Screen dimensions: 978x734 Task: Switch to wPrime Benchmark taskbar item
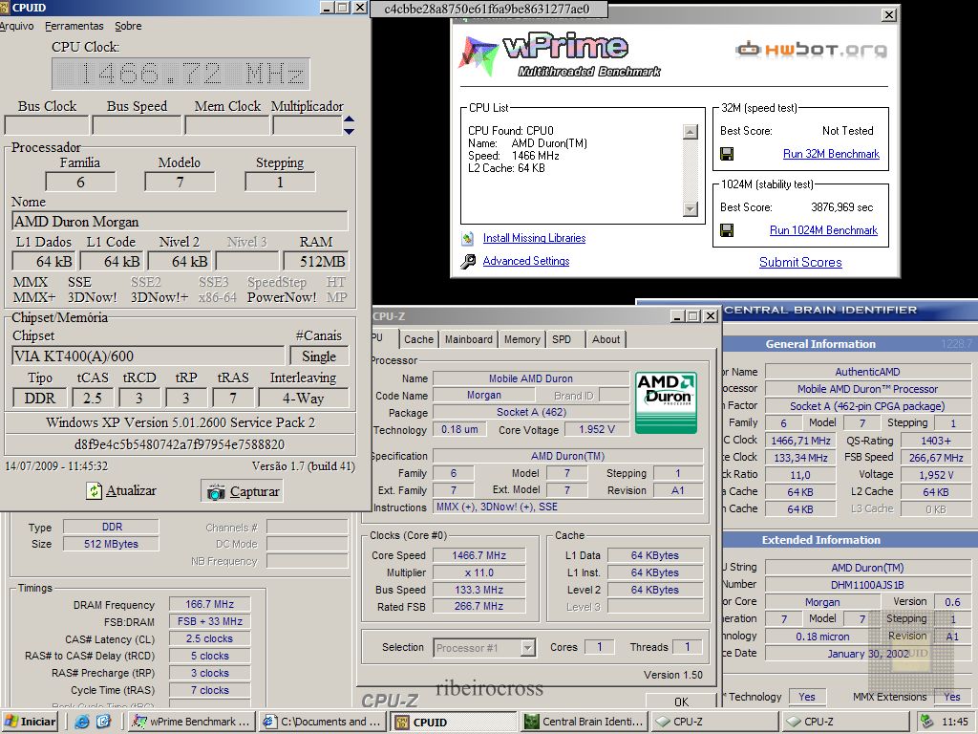192,722
